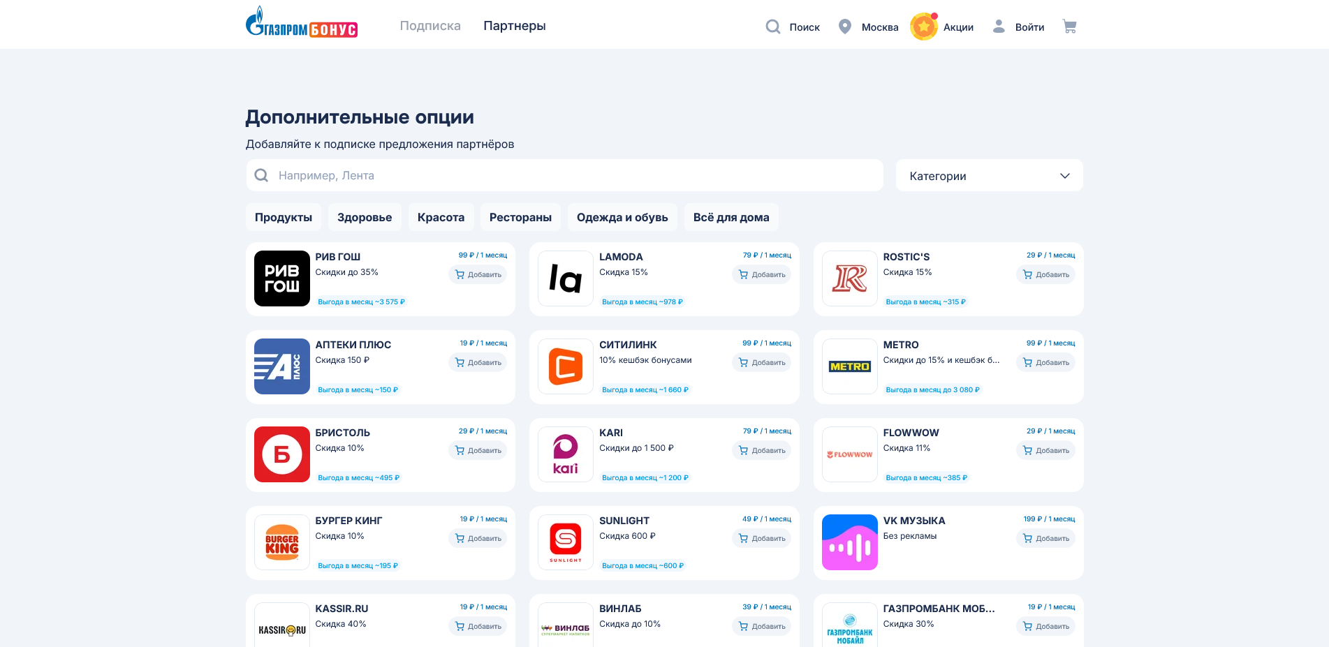Select the LAMODA partner logo
This screenshot has width=1329, height=647.
tap(565, 278)
